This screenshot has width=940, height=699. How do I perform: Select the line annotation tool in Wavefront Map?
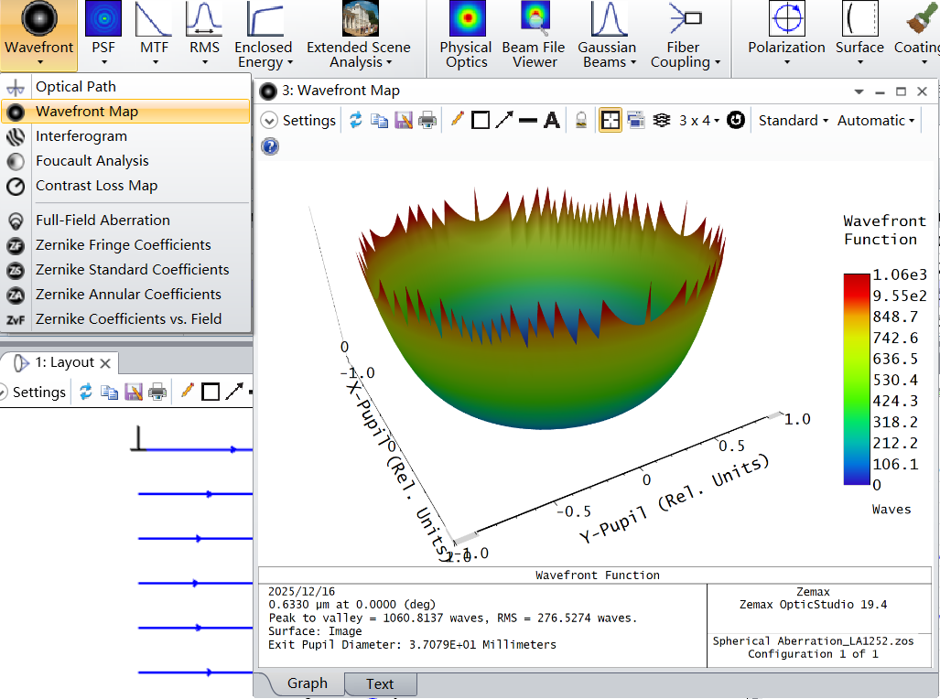(x=527, y=121)
